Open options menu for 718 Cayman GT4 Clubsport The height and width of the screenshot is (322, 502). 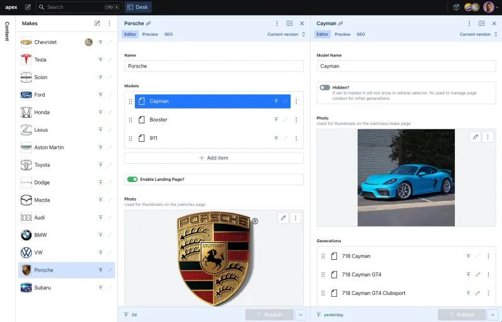(488, 293)
